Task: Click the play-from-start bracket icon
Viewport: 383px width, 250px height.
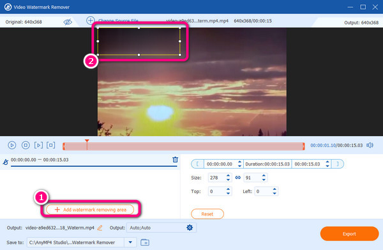Action: click(x=38, y=145)
